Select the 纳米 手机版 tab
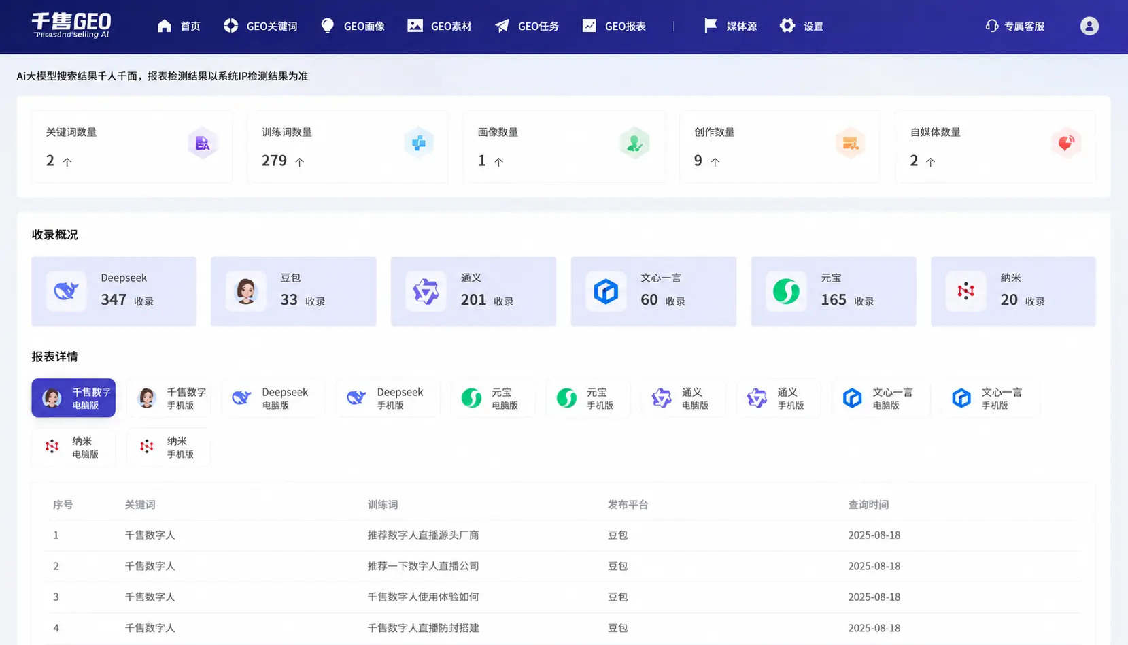This screenshot has height=645, width=1128. click(x=169, y=447)
